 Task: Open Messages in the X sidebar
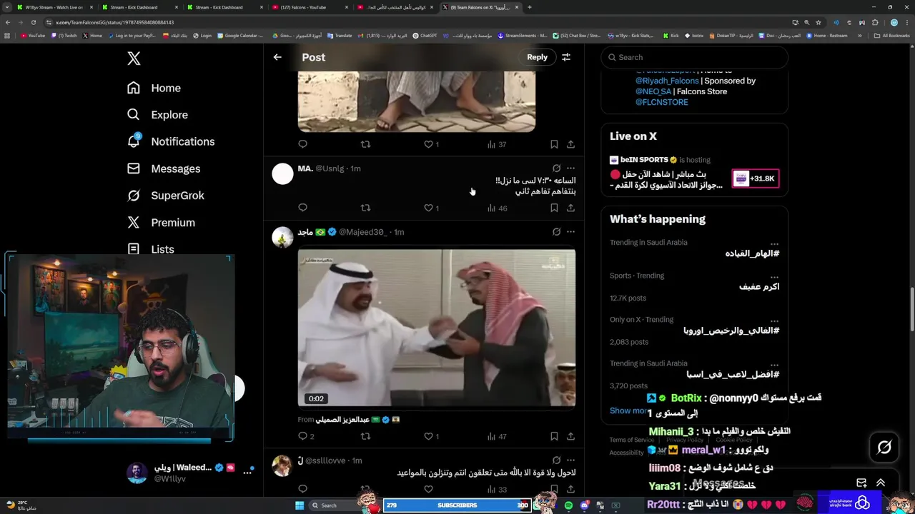pyautogui.click(x=163, y=168)
